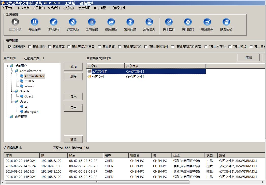Open 全局设置 gear icon
Screen dimensions: 266x185
[x=92, y=22]
